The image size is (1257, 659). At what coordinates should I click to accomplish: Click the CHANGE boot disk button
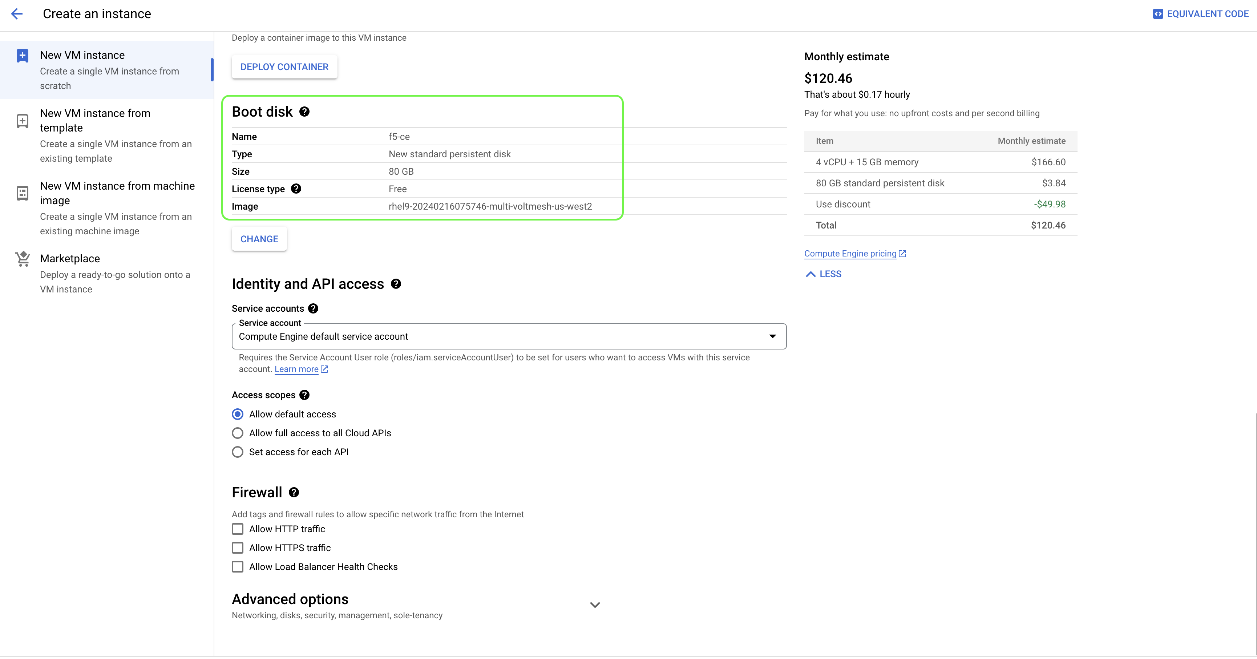(259, 239)
